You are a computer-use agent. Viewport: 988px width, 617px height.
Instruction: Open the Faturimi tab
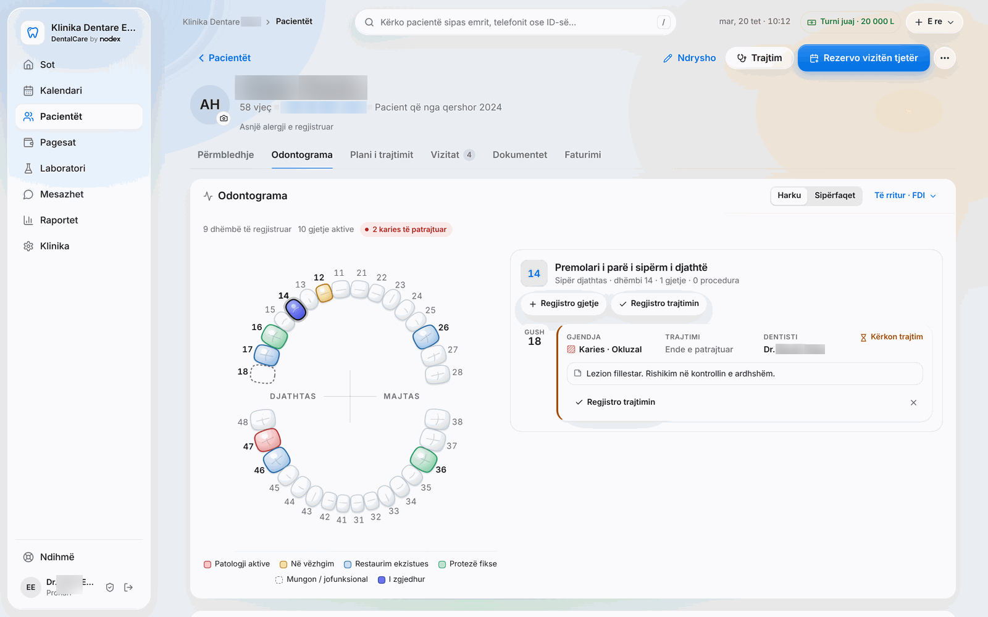point(582,155)
